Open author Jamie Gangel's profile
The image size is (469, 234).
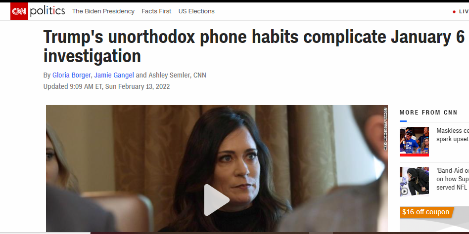tap(114, 75)
